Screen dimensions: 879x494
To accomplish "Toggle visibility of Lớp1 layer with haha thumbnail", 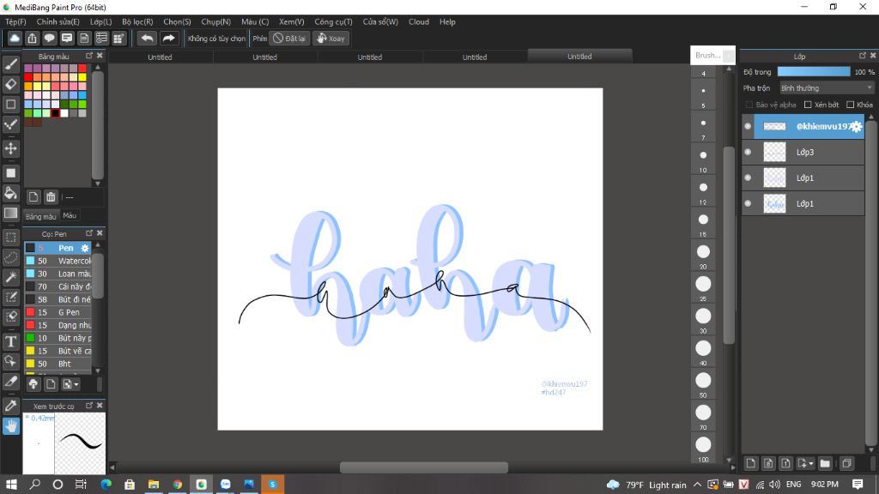I will (748, 203).
